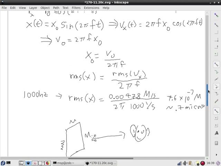Click the 170-11.20c.svg taskbar button
Image resolution: width=221 pixels, height=166 pixels.
101,163
